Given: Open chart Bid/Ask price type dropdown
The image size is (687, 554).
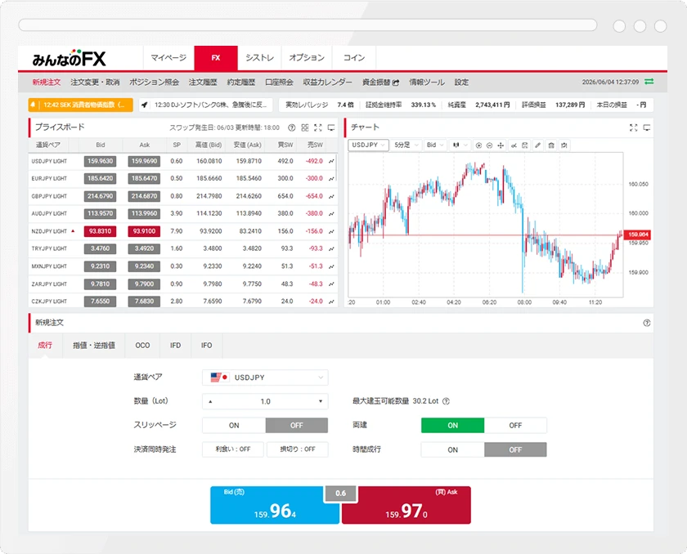Looking at the screenshot, I should [435, 145].
